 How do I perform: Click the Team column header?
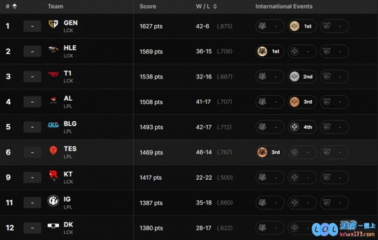[55, 7]
